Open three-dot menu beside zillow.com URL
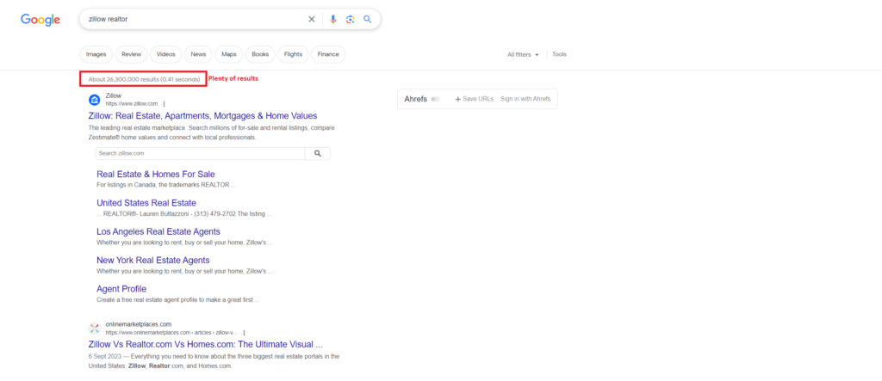This screenshot has height=381, width=882. 164,104
